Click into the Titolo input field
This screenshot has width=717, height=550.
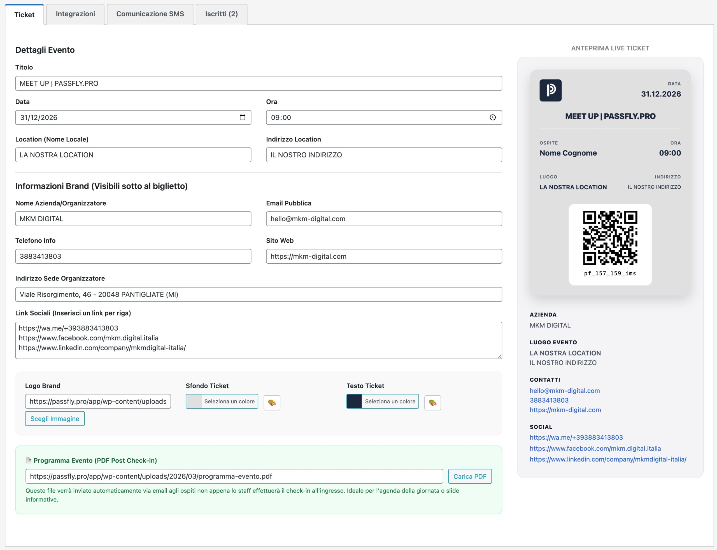click(x=259, y=83)
